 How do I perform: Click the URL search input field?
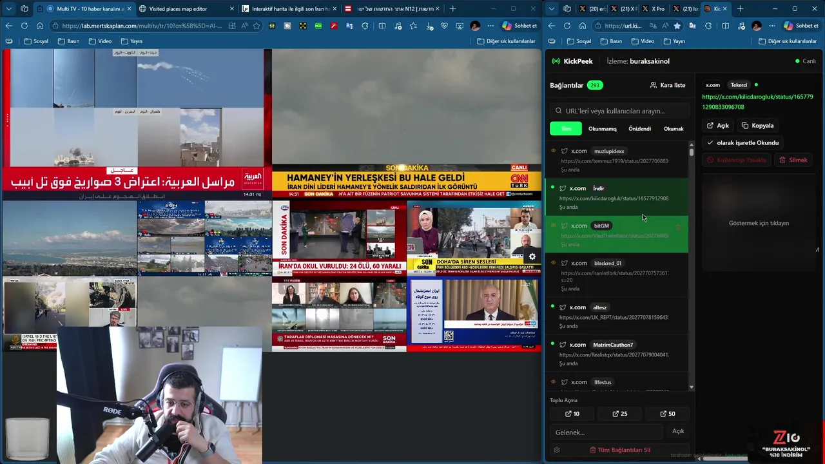[x=619, y=111]
